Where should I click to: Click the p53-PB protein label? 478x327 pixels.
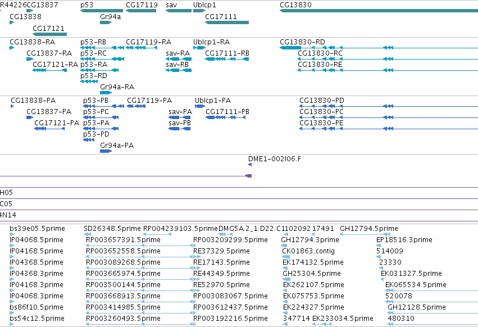point(95,101)
